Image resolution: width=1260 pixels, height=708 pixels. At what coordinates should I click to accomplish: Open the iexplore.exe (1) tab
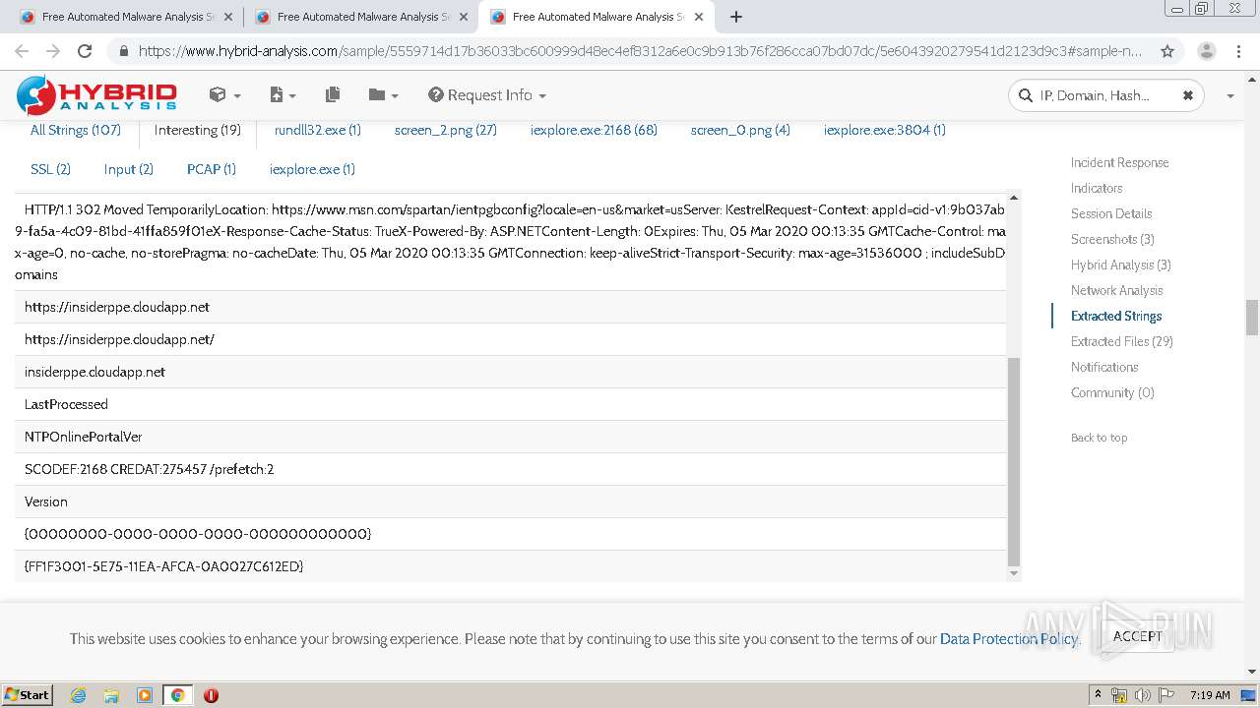point(312,169)
